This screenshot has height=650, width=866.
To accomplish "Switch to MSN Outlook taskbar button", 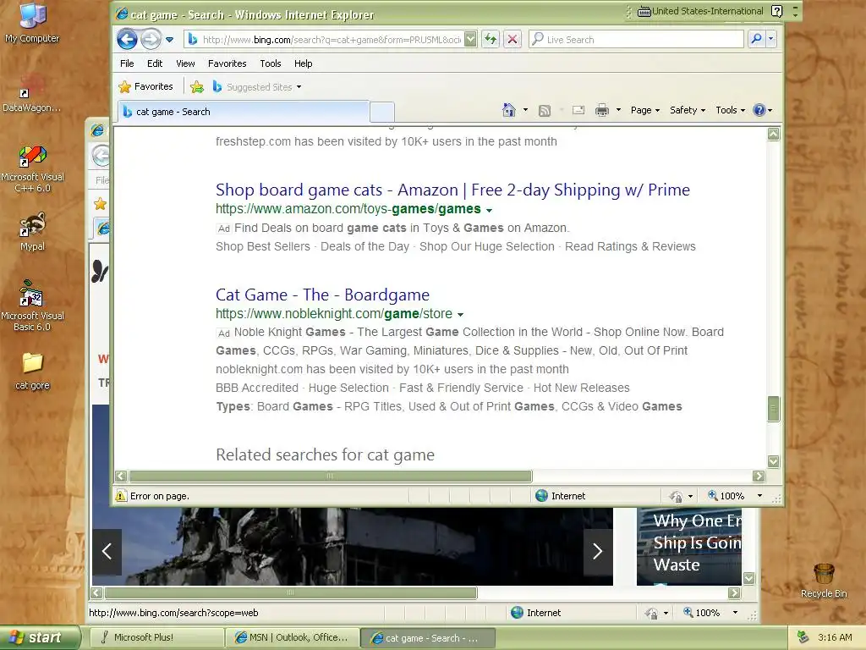I will [x=292, y=637].
